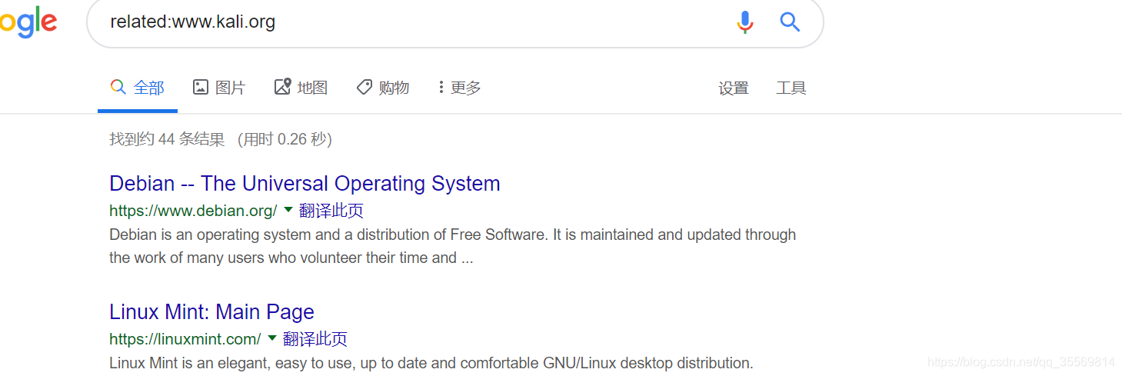
Task: Click the result count text 找到约 44 条结果
Action: tap(167, 139)
